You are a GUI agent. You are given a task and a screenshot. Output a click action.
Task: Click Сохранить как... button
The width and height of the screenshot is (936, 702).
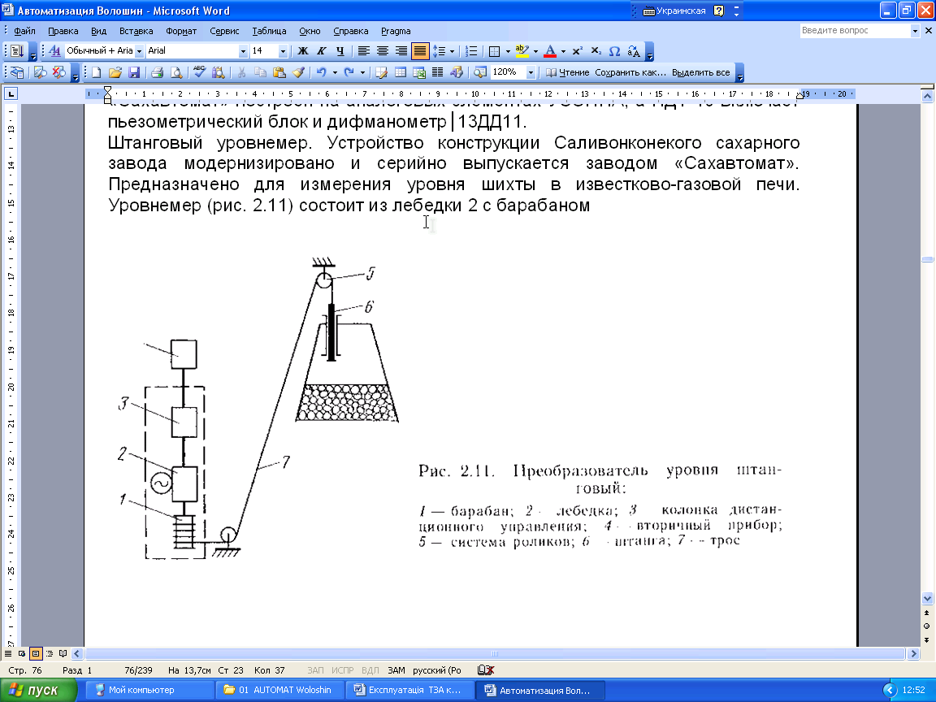pos(630,73)
